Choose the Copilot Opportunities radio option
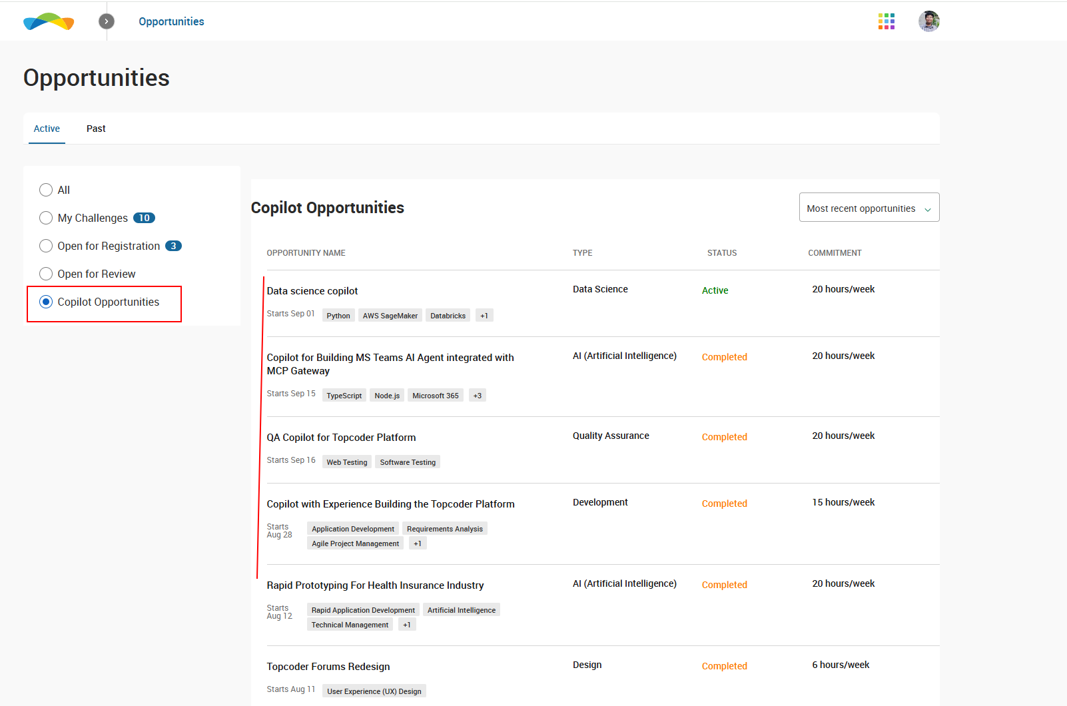The image size is (1067, 706). (x=46, y=302)
